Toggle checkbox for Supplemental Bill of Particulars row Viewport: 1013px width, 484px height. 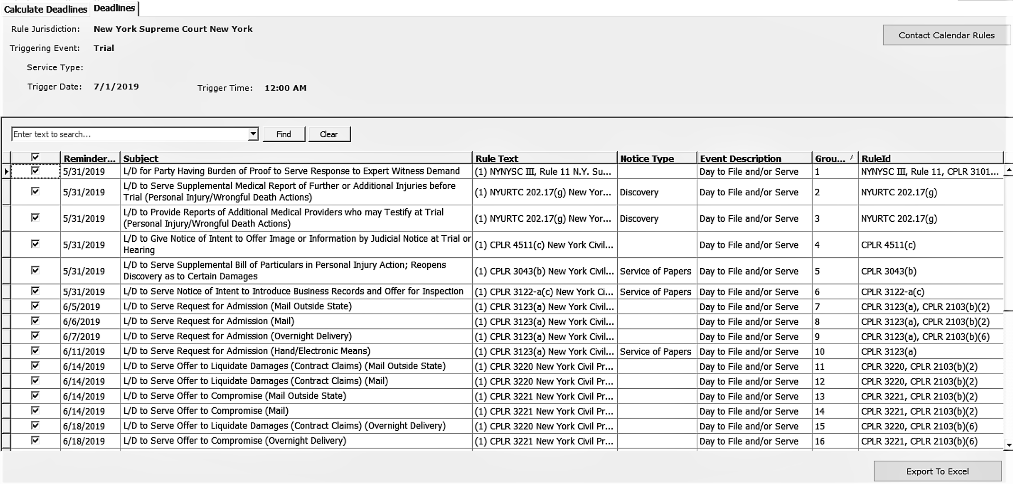(x=35, y=270)
